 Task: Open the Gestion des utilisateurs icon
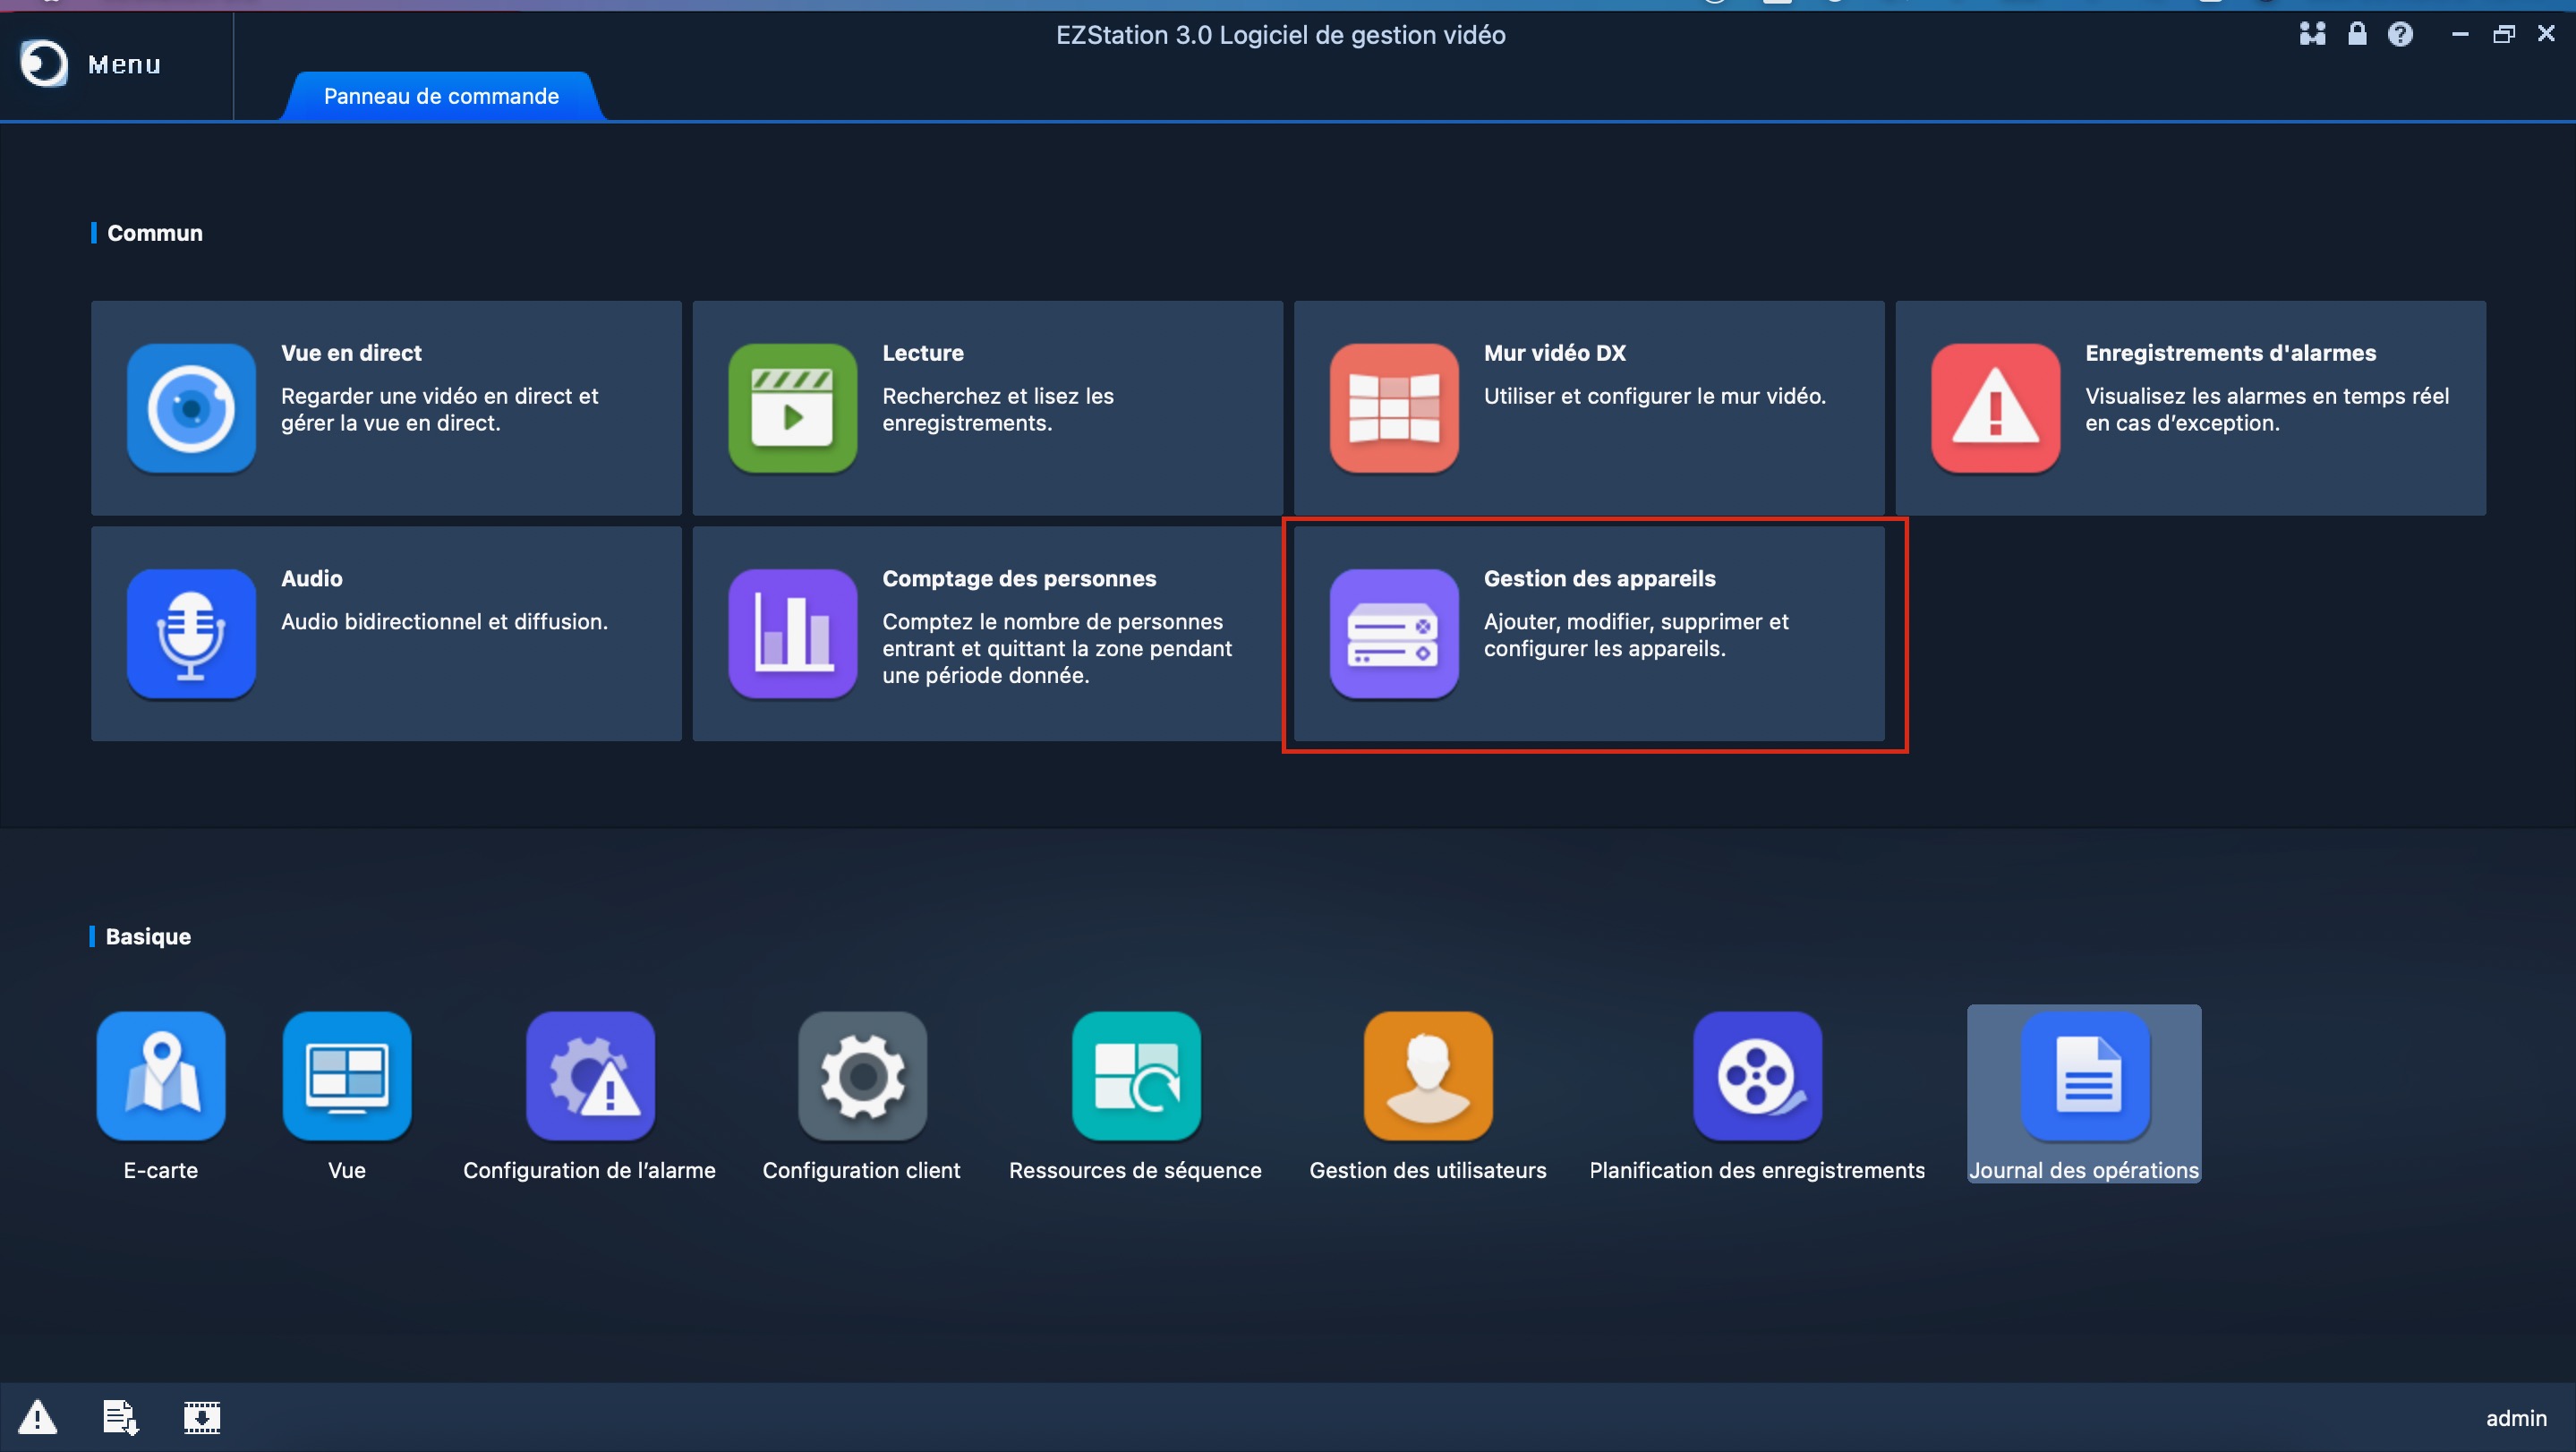coord(1428,1076)
